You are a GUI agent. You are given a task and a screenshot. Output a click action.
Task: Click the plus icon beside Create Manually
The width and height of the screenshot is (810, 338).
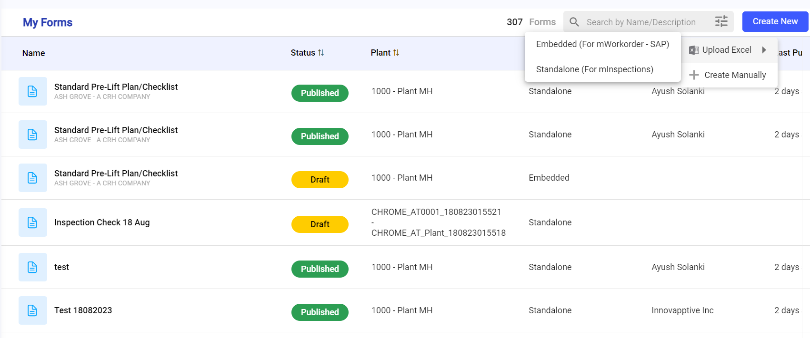tap(694, 75)
